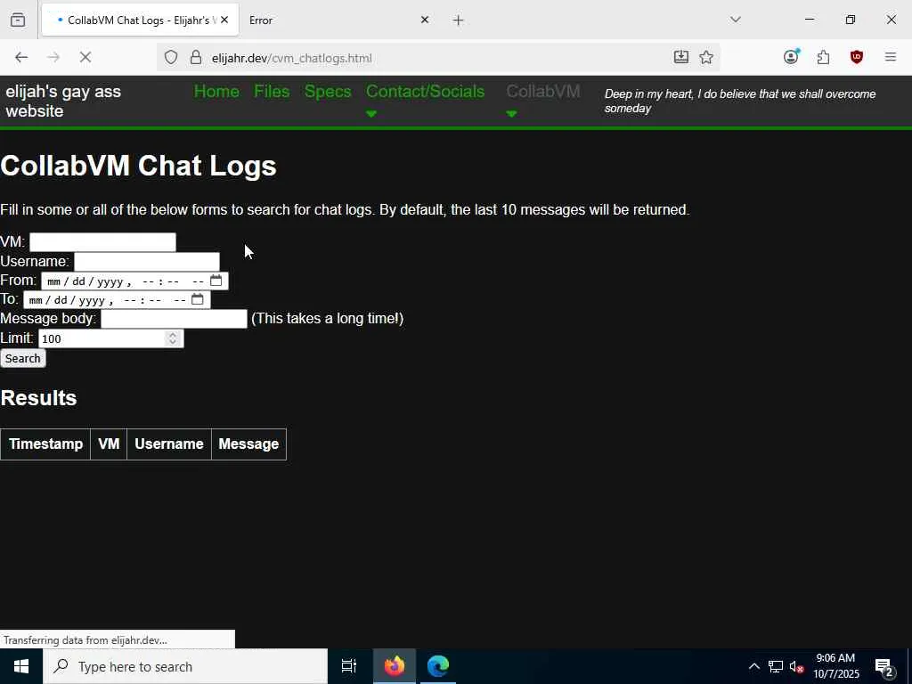Open the Windows Start menu

tap(21, 666)
